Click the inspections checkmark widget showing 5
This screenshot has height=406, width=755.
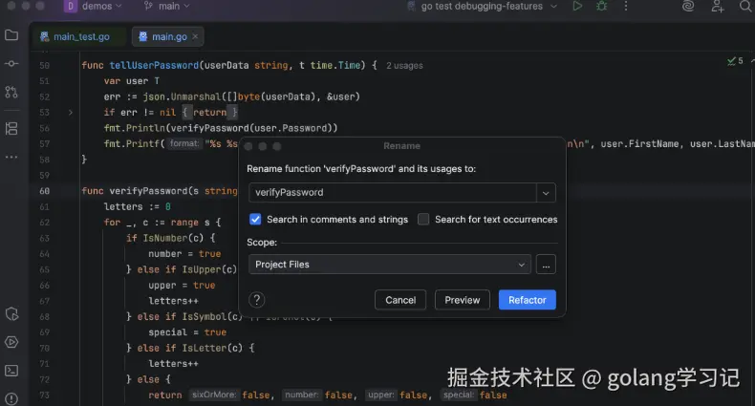(735, 61)
